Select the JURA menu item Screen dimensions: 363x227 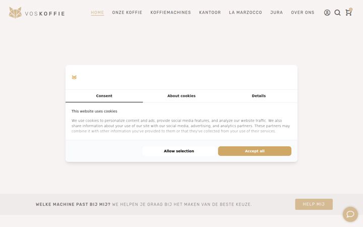point(276,13)
